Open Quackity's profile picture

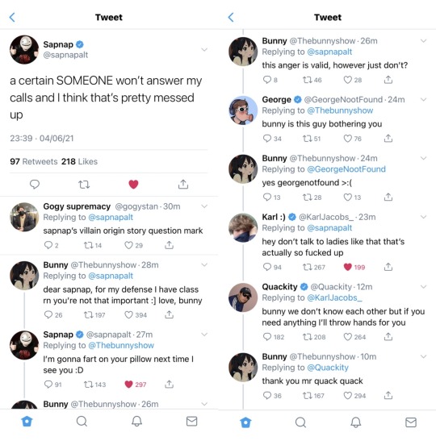point(243,297)
